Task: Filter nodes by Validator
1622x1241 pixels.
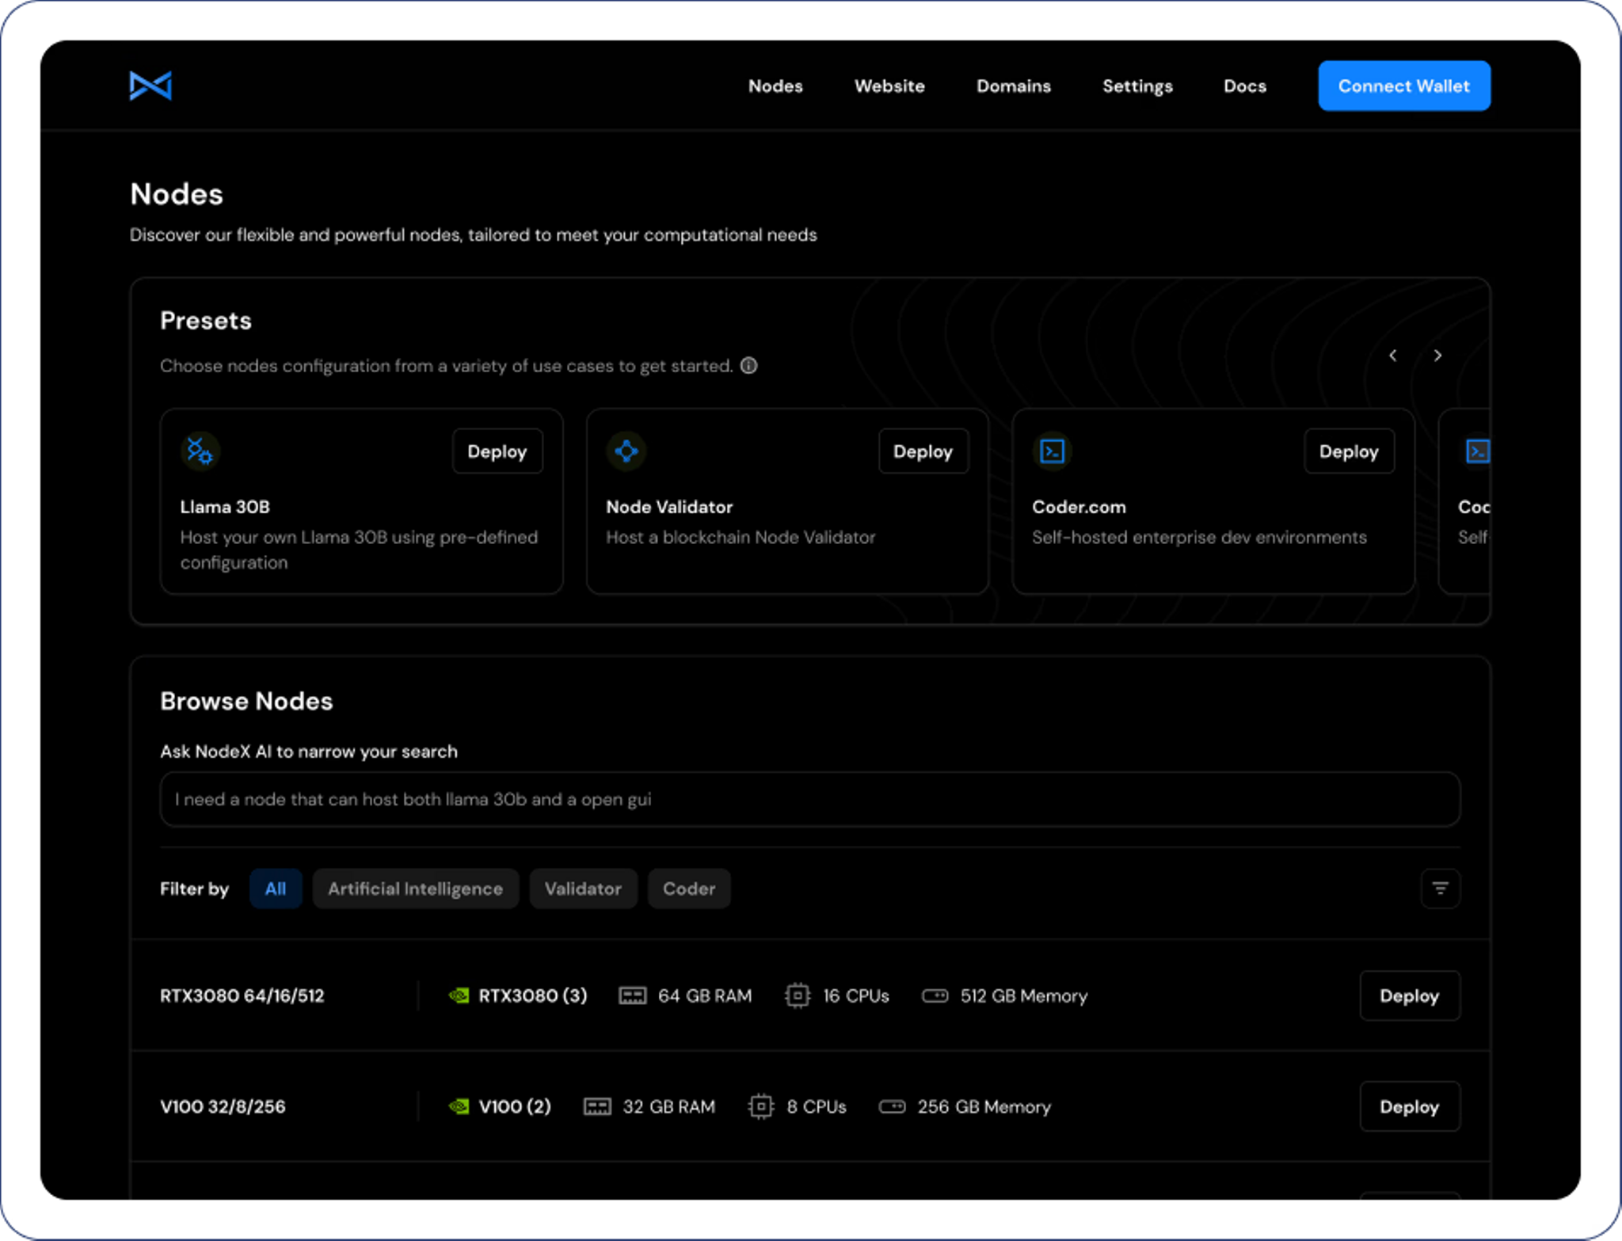Action: coord(583,889)
